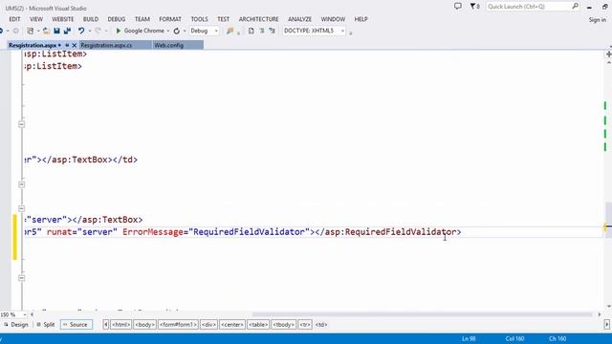Open the feedback speech bubble icon

(x=458, y=6)
